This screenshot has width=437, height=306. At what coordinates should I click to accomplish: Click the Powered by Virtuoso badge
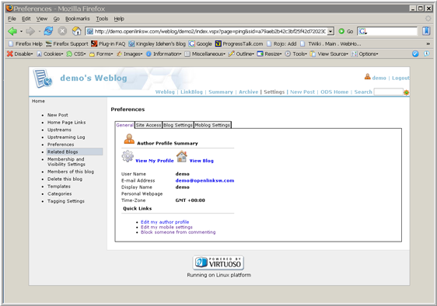[x=218, y=263]
